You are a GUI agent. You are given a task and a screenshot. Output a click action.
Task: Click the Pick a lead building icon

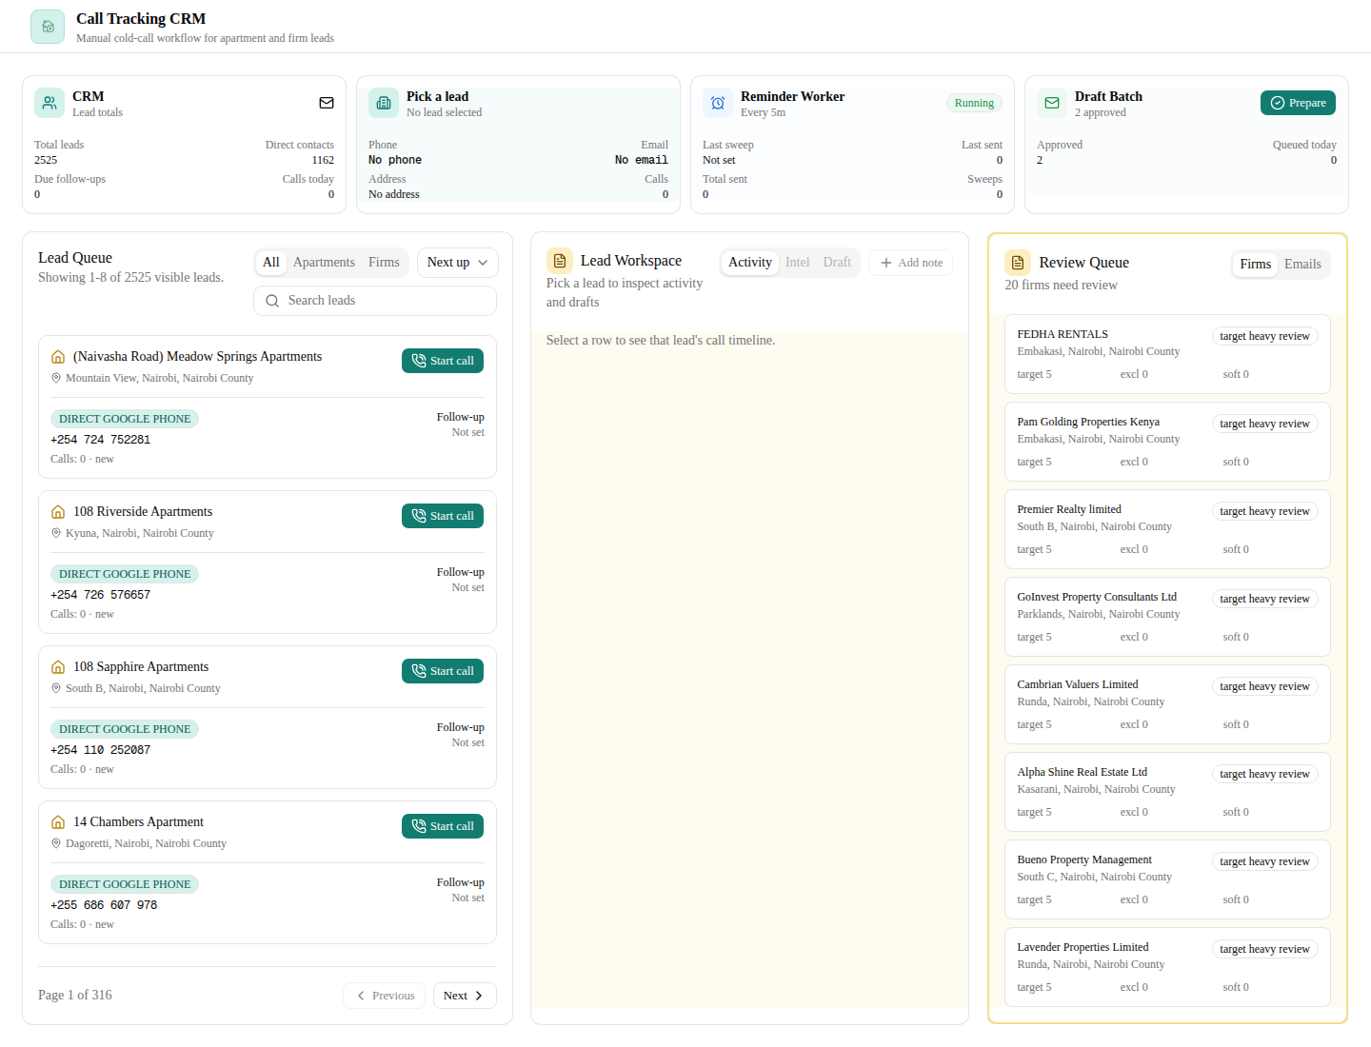click(384, 103)
